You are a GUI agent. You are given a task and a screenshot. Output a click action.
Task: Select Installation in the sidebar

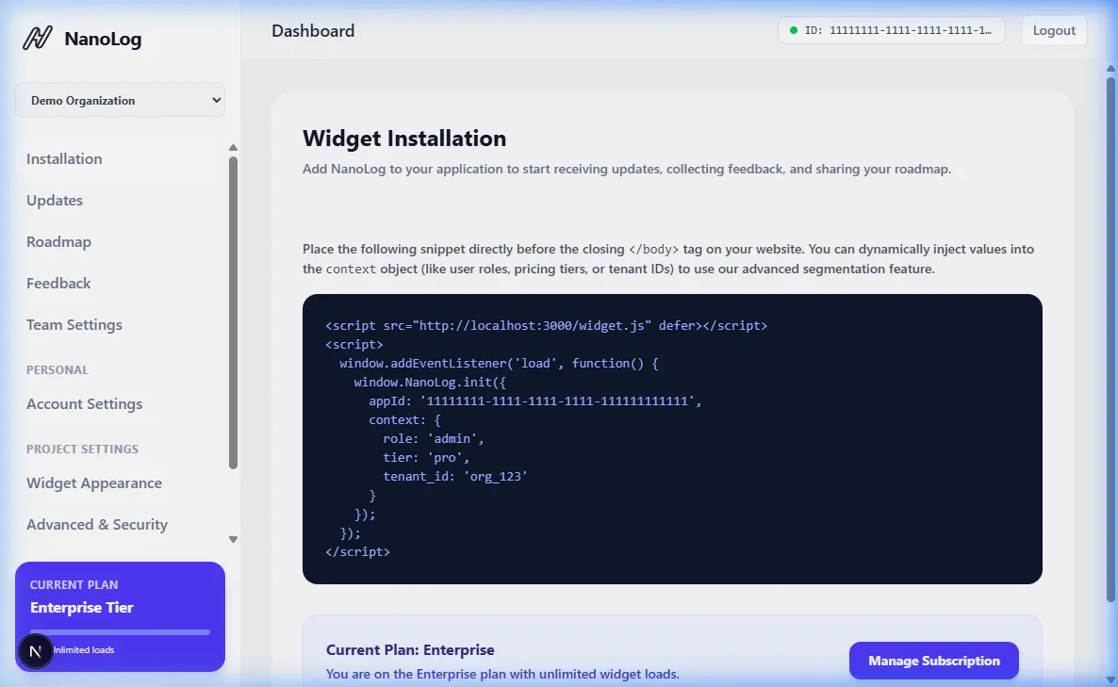[x=64, y=159]
